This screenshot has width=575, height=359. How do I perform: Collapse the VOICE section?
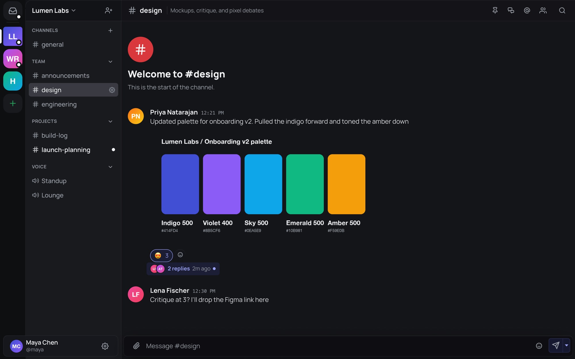[x=110, y=167]
